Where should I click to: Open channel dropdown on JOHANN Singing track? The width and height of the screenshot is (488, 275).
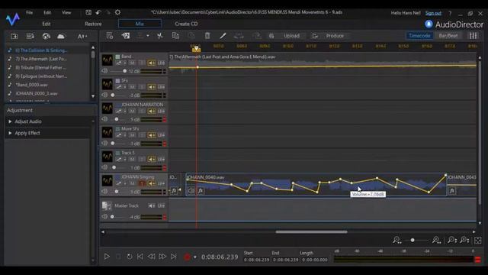pos(161,183)
